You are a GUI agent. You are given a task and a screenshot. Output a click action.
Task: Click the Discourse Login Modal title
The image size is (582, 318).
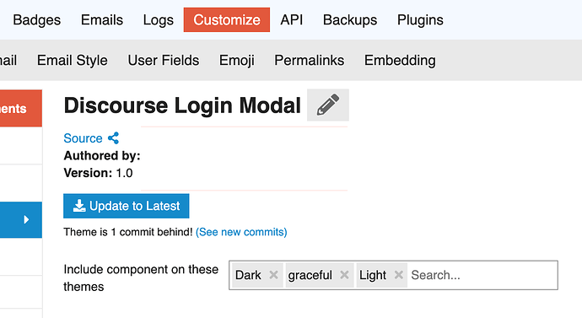pyautogui.click(x=182, y=105)
